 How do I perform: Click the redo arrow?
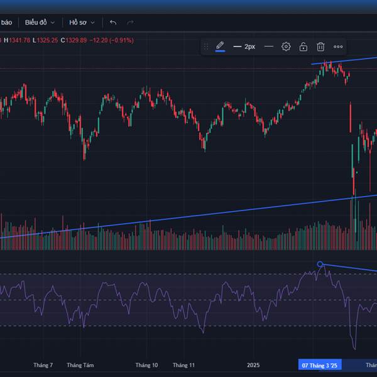[x=130, y=23]
